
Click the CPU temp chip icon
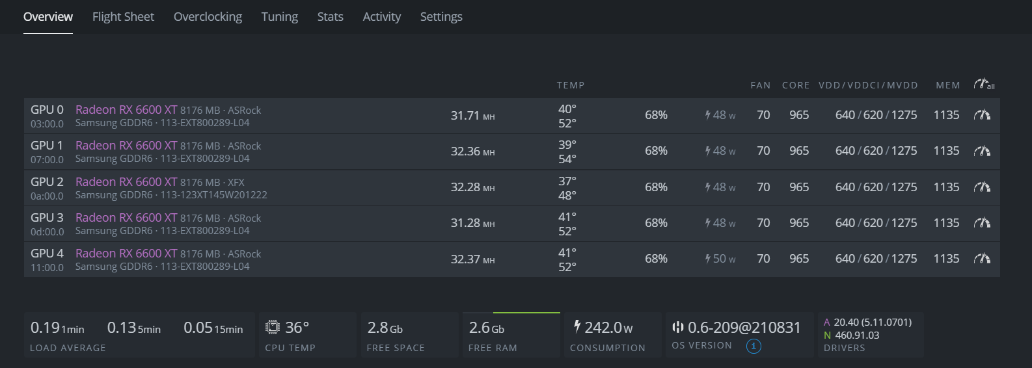pos(273,327)
